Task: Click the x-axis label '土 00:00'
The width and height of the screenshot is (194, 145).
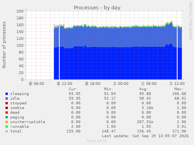Action: (121, 84)
